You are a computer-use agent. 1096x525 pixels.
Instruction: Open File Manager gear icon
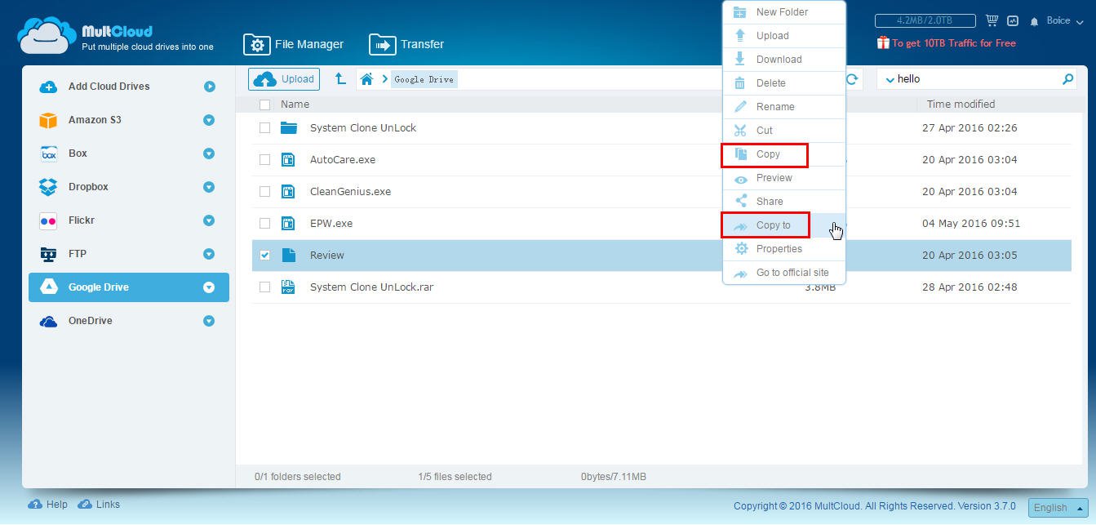click(256, 44)
